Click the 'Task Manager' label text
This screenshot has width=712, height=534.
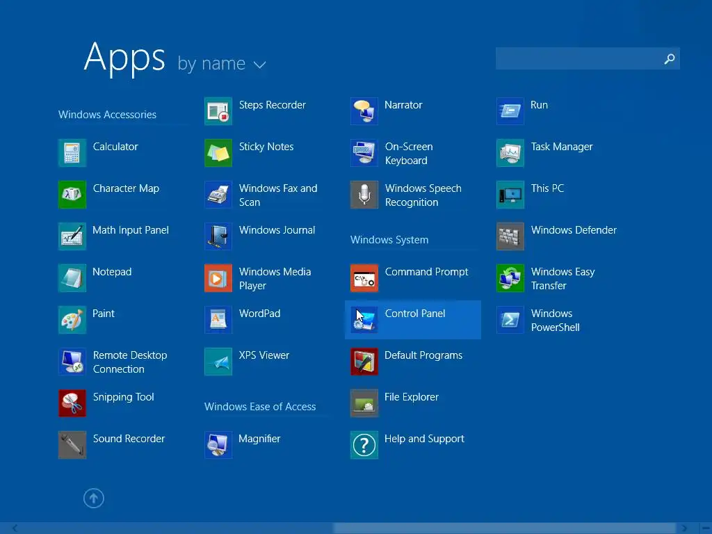(562, 147)
